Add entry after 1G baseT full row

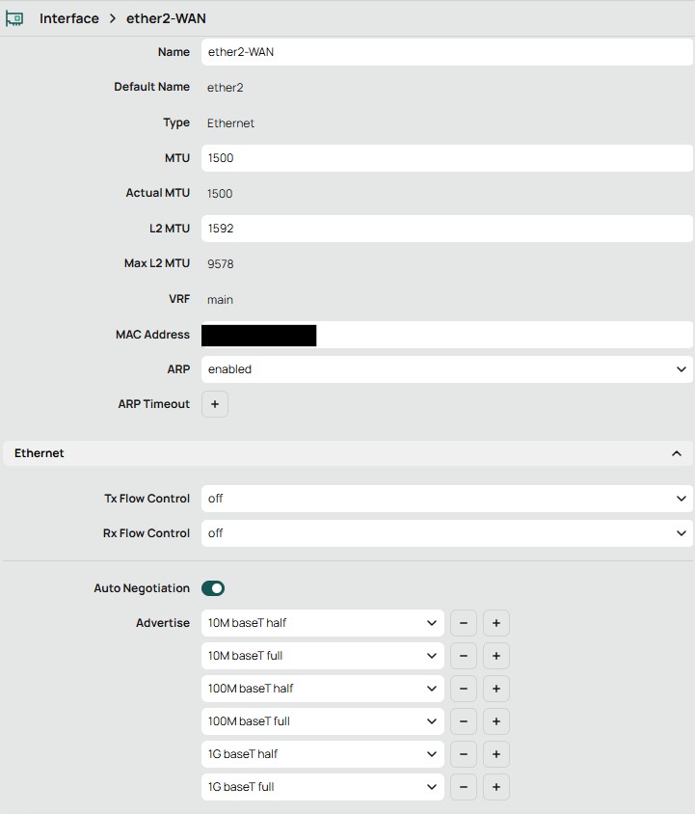click(x=495, y=787)
